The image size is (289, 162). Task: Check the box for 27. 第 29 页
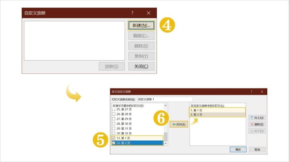[114, 119]
